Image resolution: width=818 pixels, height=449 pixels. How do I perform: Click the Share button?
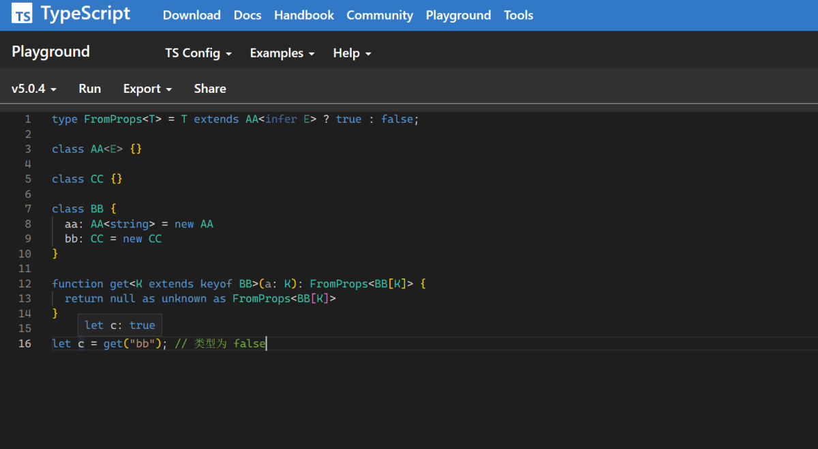point(210,89)
